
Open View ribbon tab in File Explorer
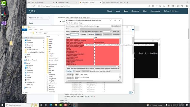coord(42,30)
